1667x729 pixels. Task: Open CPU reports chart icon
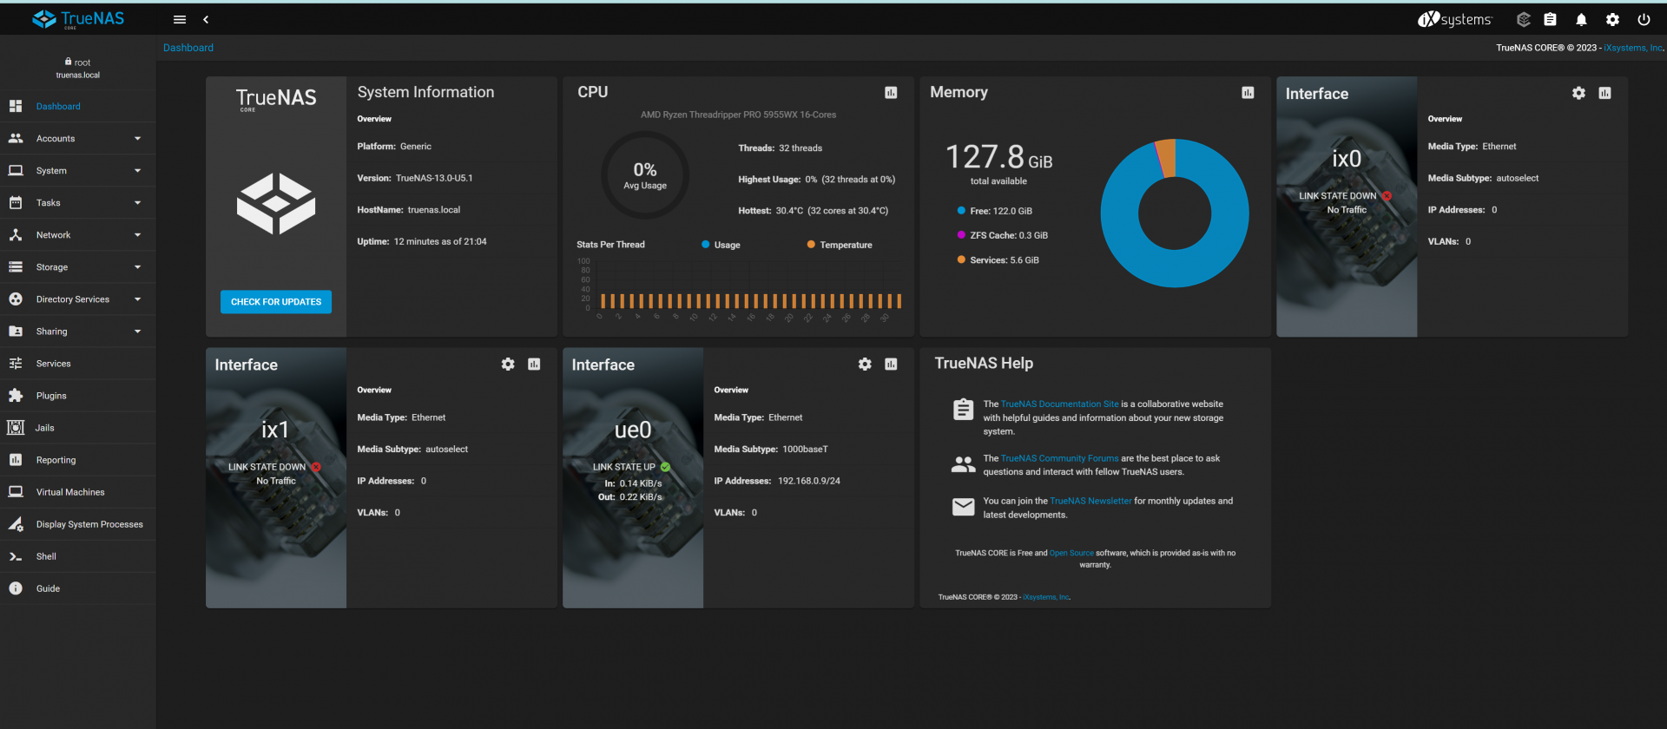pos(891,93)
